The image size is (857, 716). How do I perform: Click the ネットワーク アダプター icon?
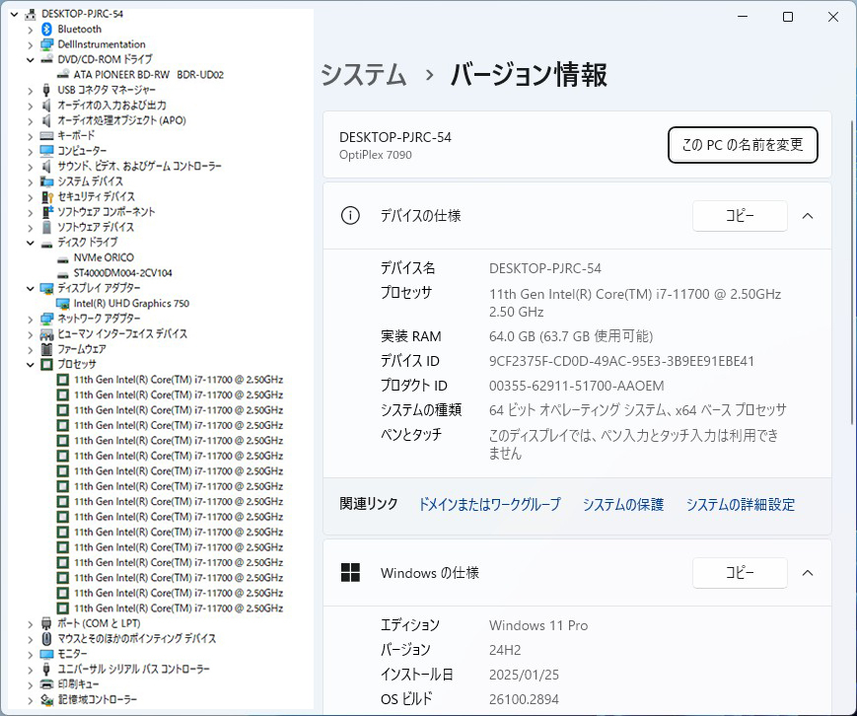click(x=47, y=319)
